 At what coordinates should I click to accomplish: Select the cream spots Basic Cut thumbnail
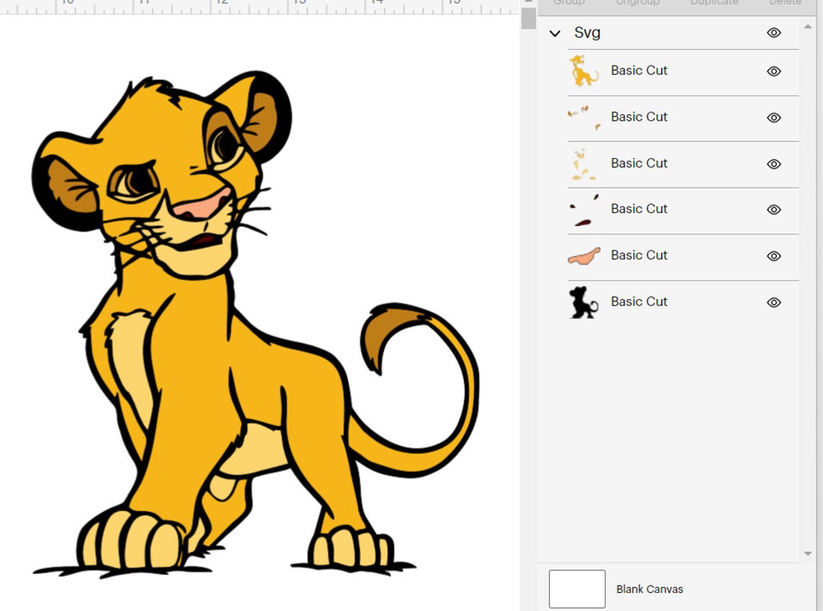584,164
